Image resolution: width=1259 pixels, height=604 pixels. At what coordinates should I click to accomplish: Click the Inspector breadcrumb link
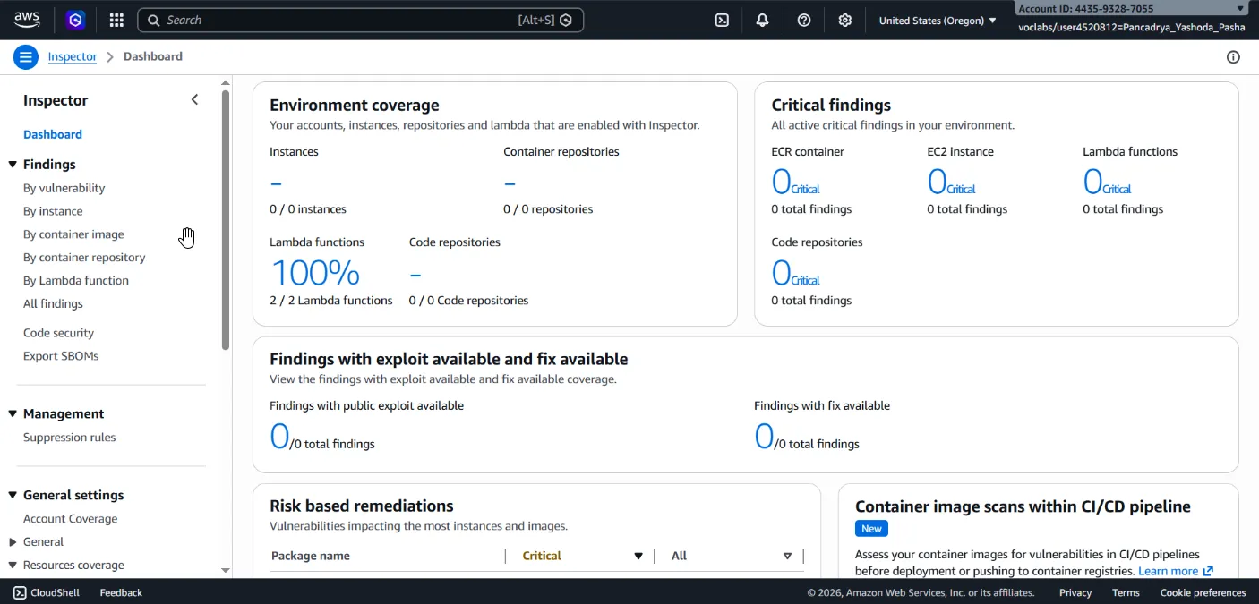tap(73, 56)
